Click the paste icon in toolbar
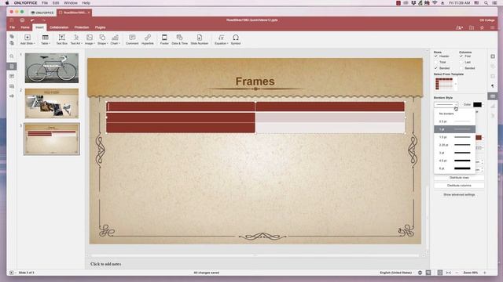 (x=12, y=43)
